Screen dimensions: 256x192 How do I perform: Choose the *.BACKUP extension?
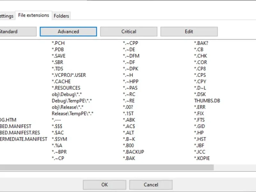133,152
